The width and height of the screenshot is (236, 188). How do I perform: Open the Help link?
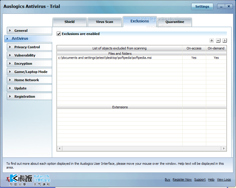211,179
